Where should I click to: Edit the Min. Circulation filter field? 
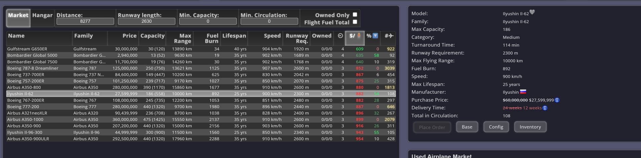(x=269, y=21)
